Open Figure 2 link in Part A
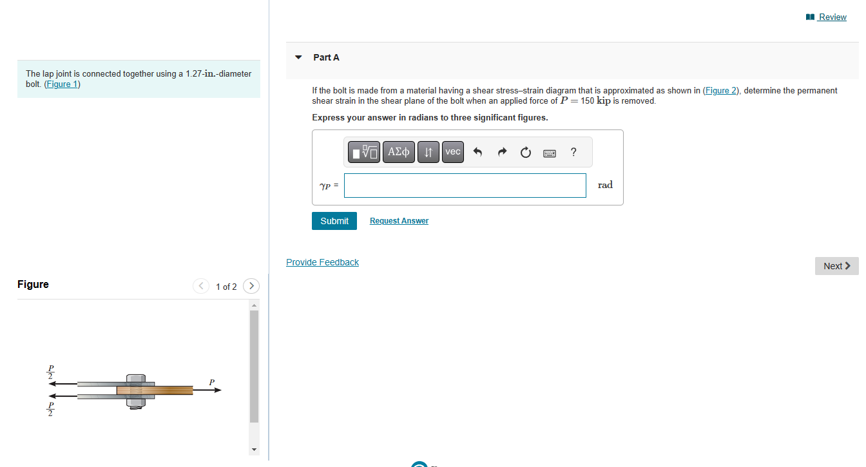The width and height of the screenshot is (866, 467). pos(720,90)
